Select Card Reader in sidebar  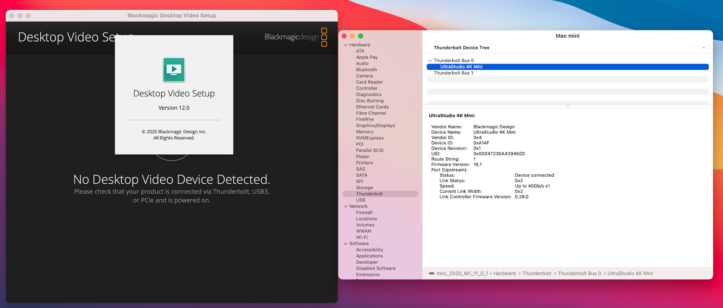(369, 82)
